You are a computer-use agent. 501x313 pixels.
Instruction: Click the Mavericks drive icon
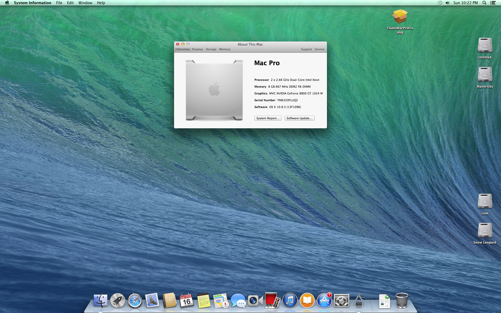pyautogui.click(x=485, y=75)
